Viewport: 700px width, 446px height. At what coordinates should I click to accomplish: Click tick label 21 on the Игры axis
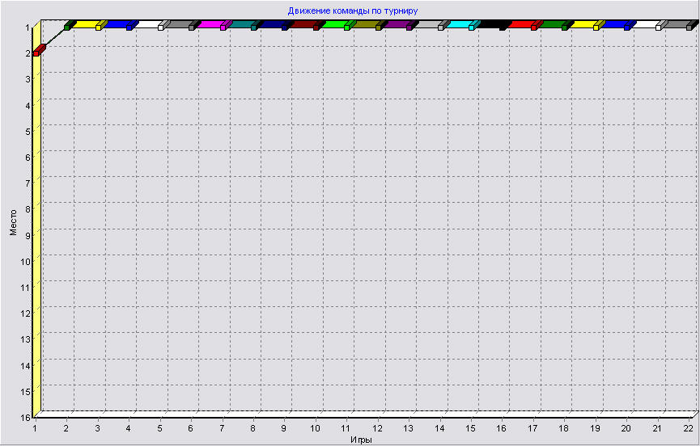pyautogui.click(x=657, y=428)
